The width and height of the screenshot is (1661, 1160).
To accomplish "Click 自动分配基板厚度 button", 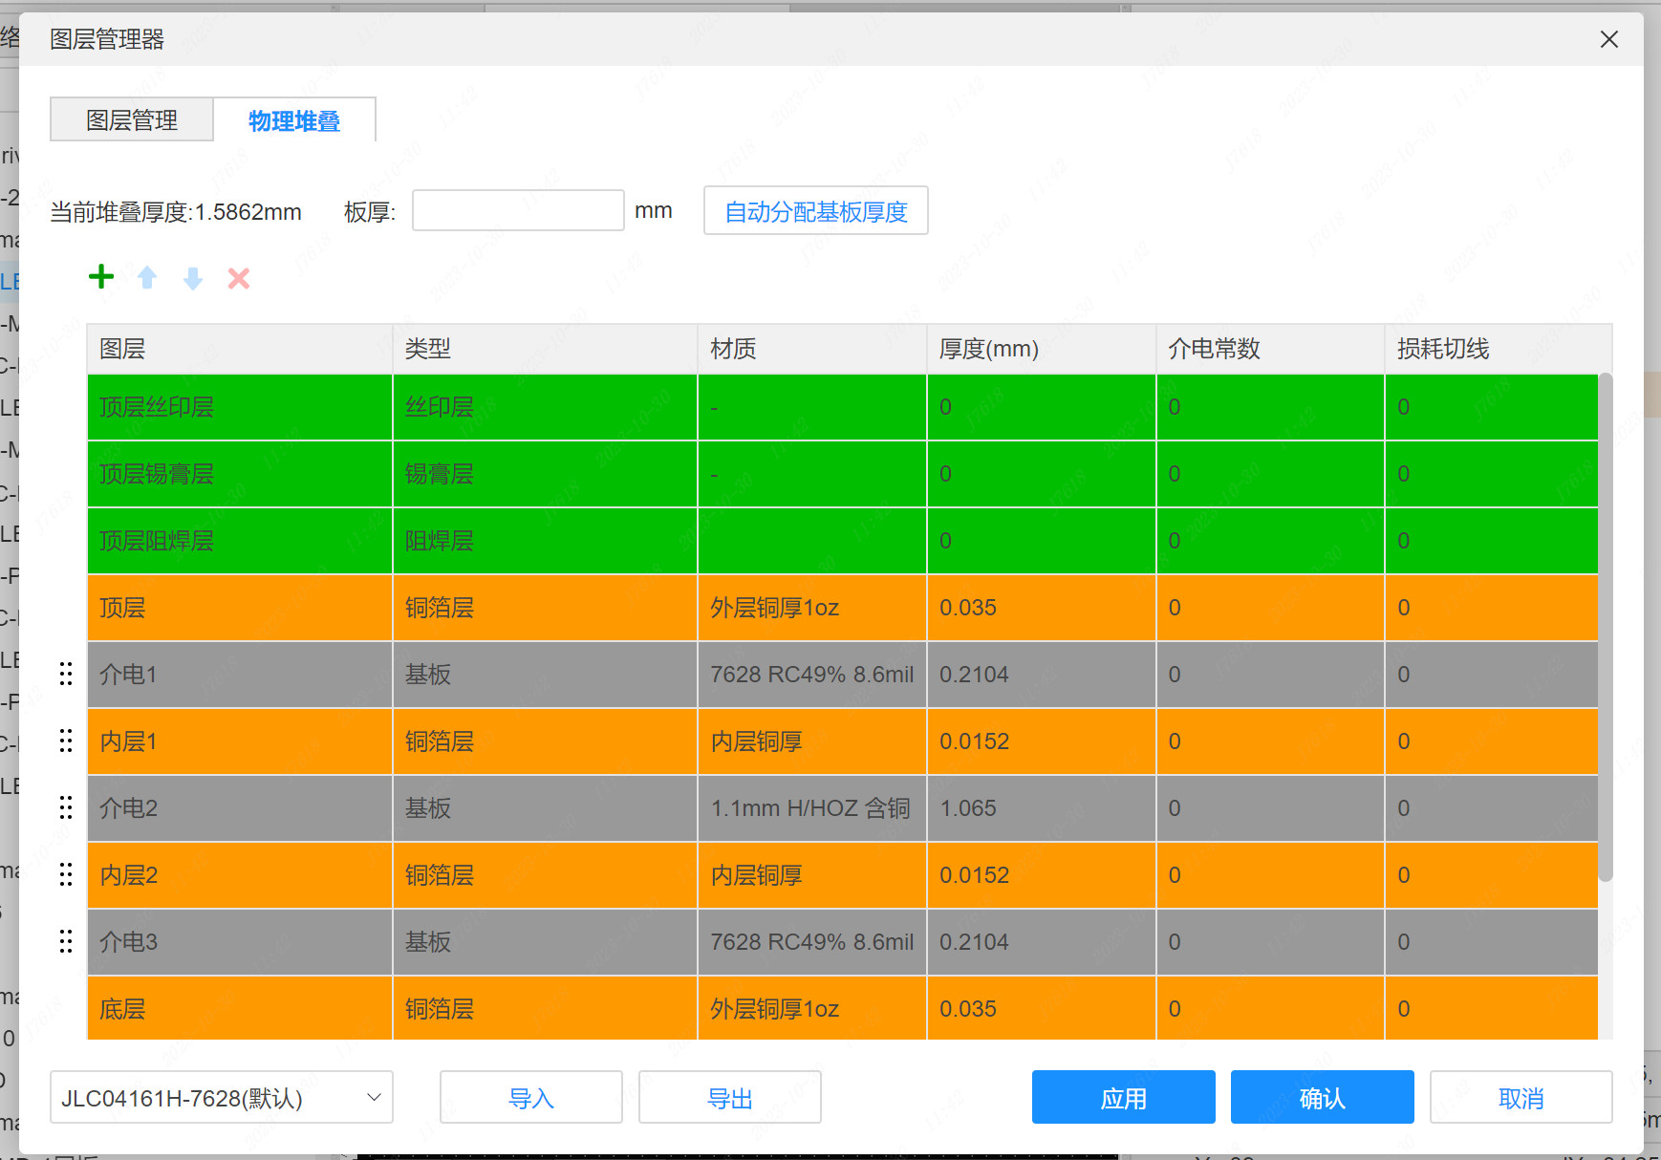I will click(x=816, y=210).
